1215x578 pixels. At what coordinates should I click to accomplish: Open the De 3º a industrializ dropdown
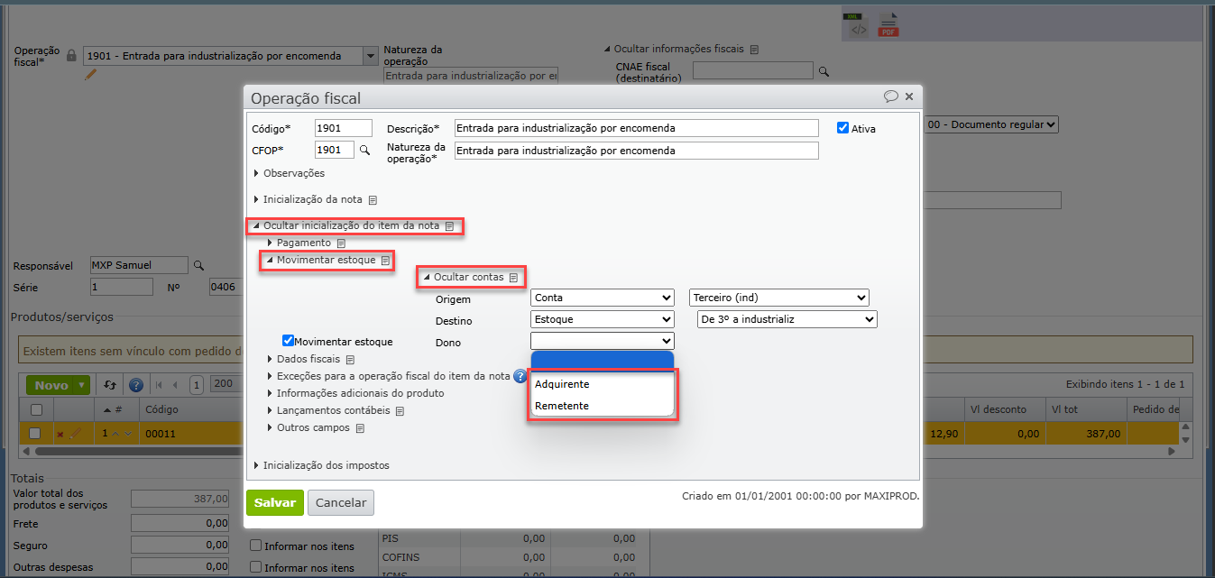[787, 319]
